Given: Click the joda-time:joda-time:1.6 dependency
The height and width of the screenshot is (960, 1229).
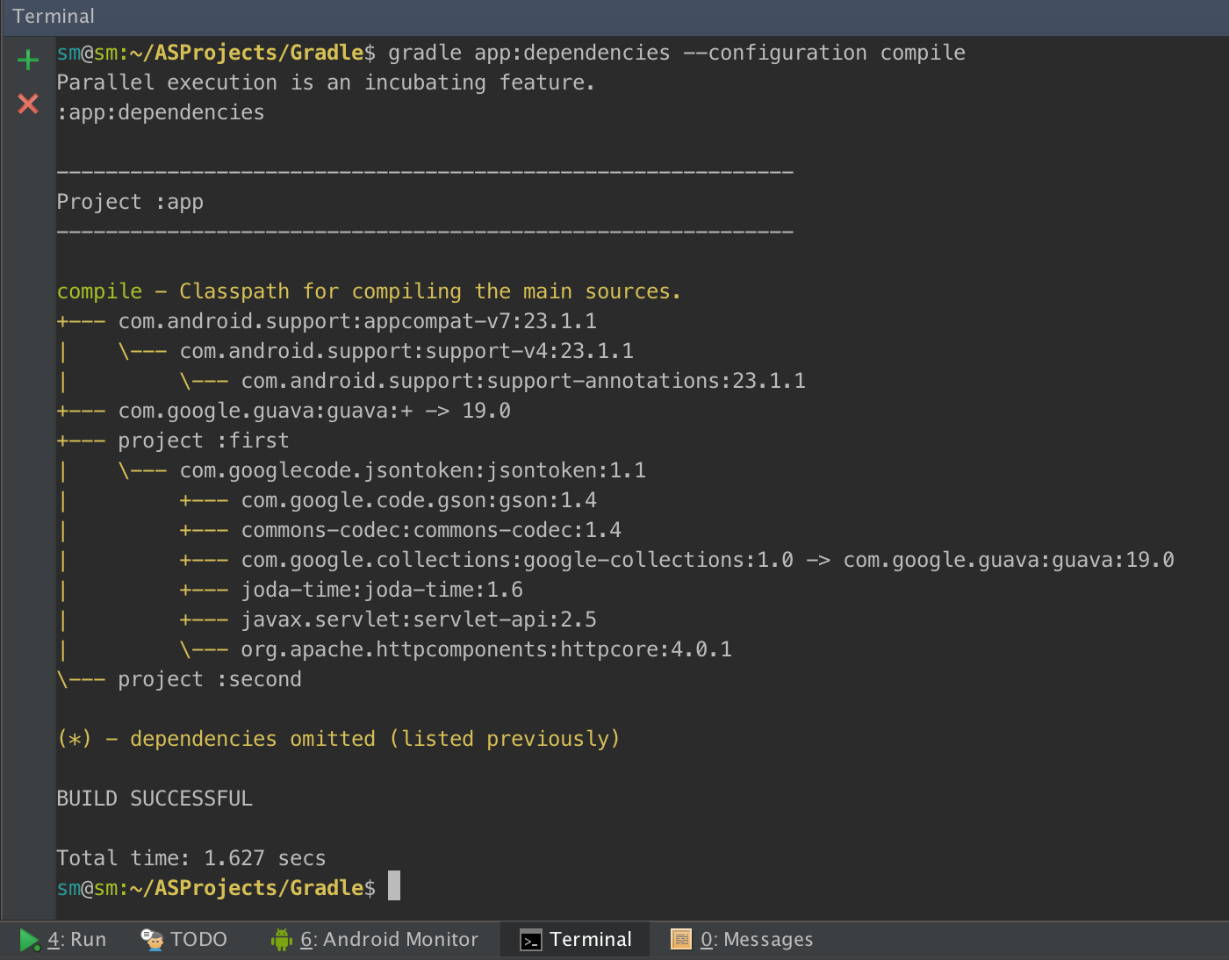Looking at the screenshot, I should (382, 590).
